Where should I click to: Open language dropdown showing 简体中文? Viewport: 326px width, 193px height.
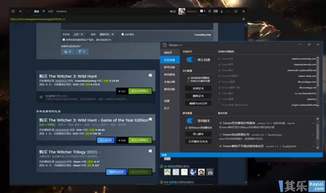(x=106, y=34)
